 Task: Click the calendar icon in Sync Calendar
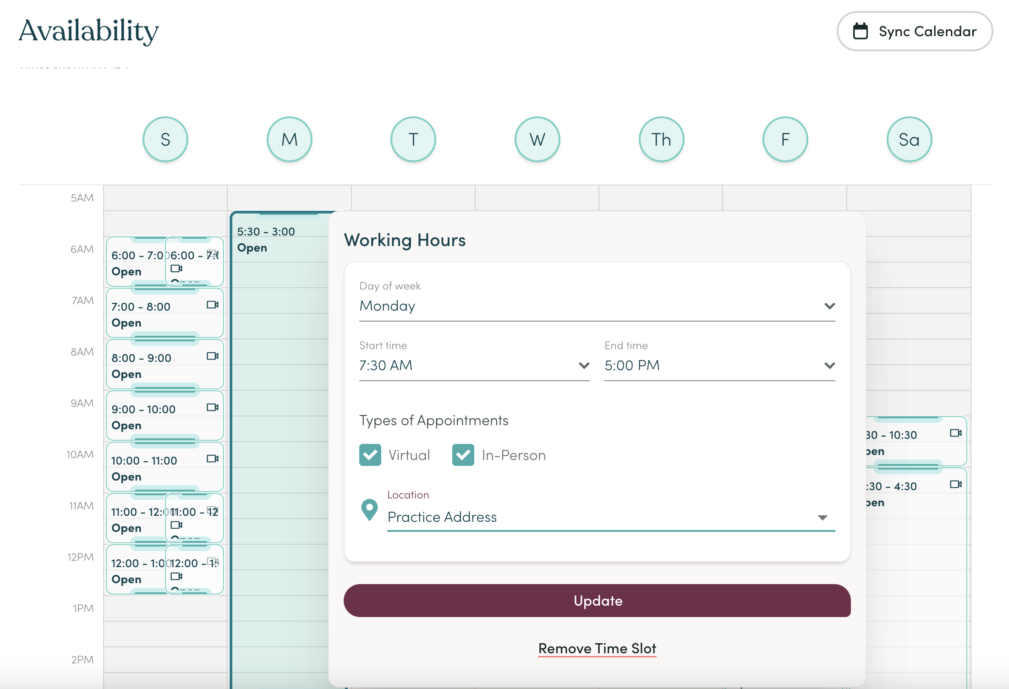(x=860, y=31)
